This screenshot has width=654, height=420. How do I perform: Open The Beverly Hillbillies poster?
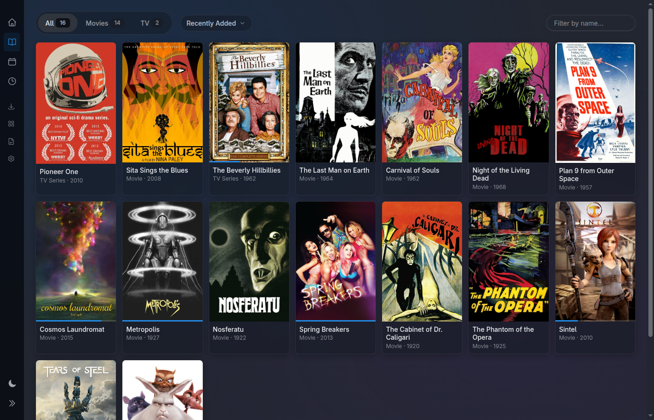249,102
